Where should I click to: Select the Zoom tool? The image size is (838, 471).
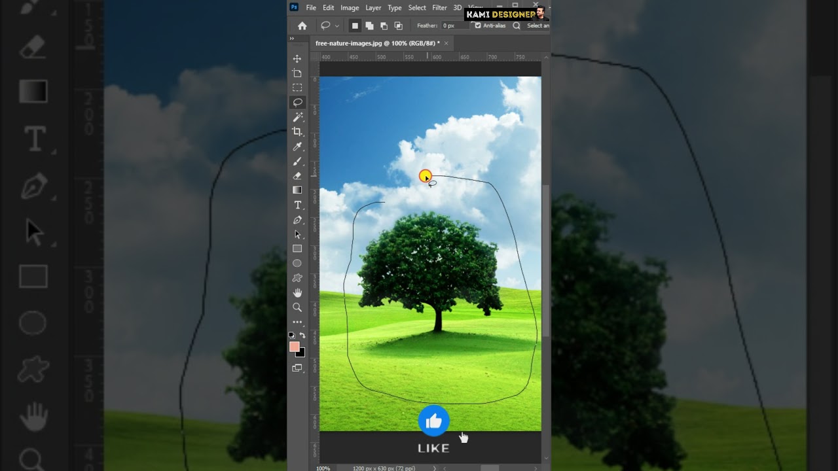[297, 307]
